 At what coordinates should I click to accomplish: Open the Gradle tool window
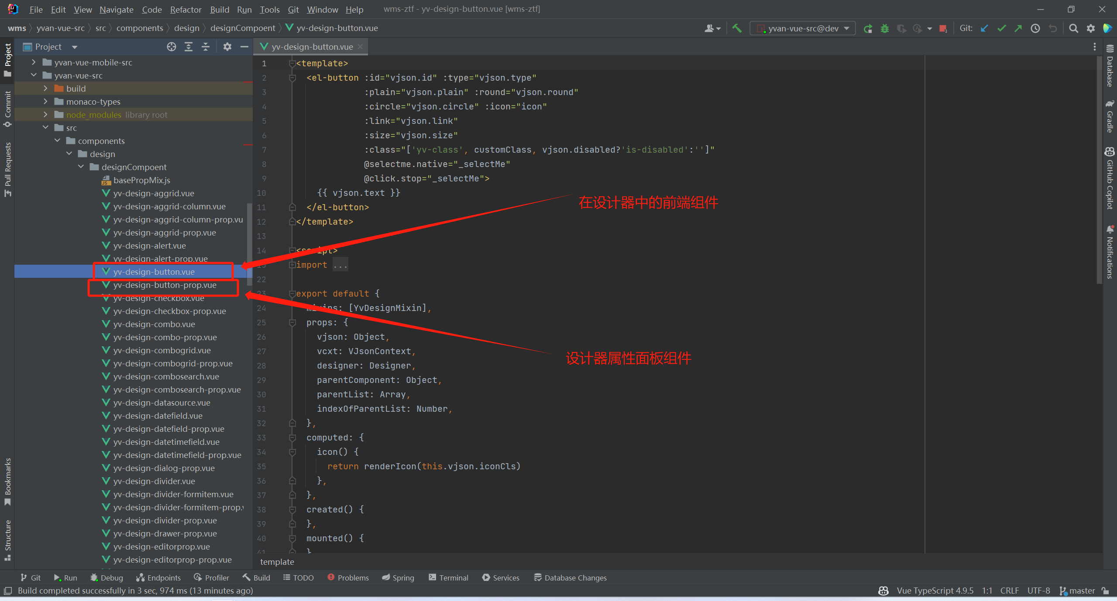[1110, 116]
